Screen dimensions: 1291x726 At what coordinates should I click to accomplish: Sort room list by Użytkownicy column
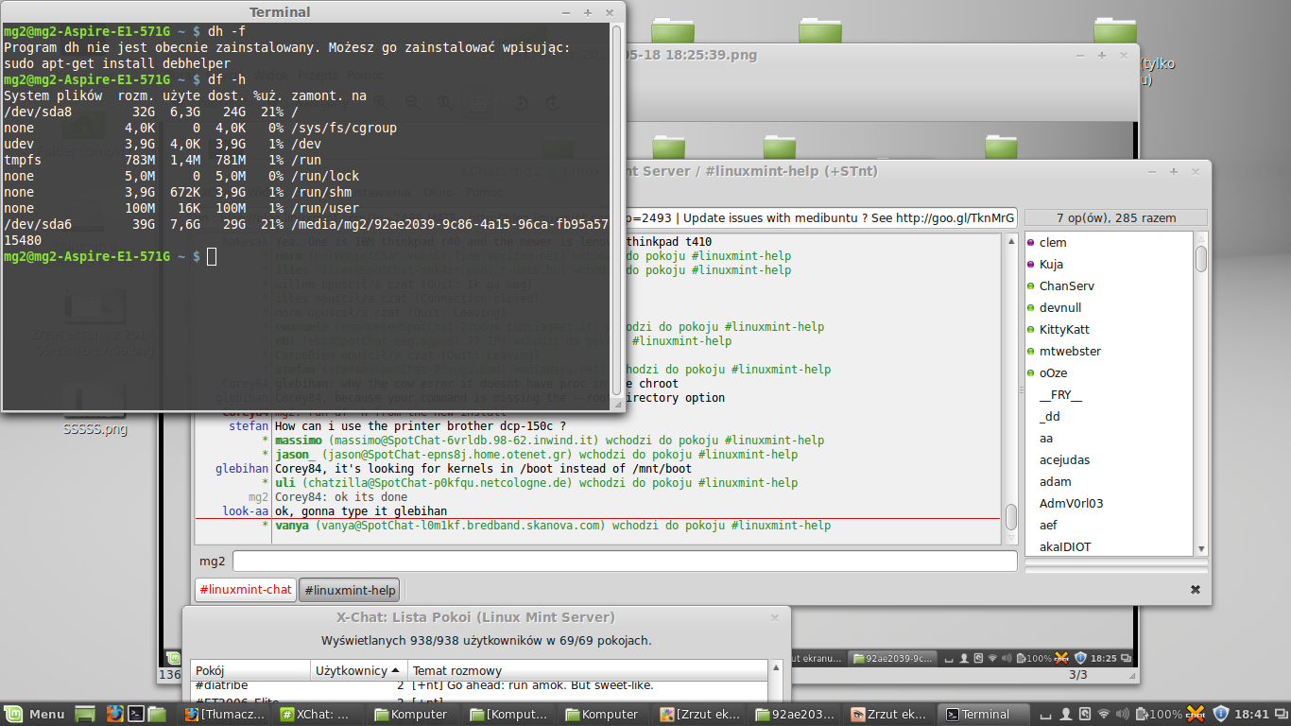pyautogui.click(x=358, y=670)
